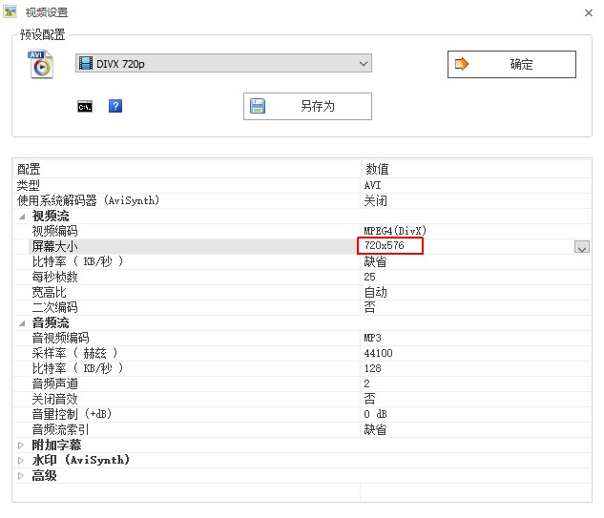Click the AVI type value cell
Viewport: 604px width, 518px height.
[x=372, y=185]
